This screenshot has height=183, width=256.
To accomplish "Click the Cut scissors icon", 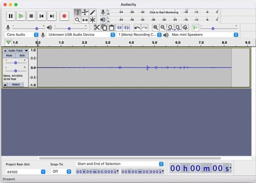I will point(97,27).
